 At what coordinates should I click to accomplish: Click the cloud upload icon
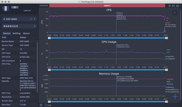pos(177,6)
